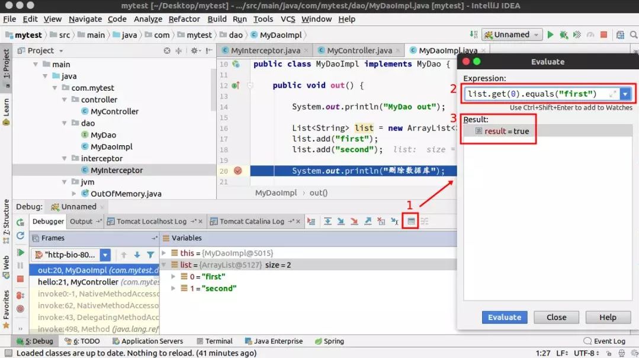Click the Step Over icon
Image resolution: width=639 pixels, height=358 pixels.
[x=327, y=222]
